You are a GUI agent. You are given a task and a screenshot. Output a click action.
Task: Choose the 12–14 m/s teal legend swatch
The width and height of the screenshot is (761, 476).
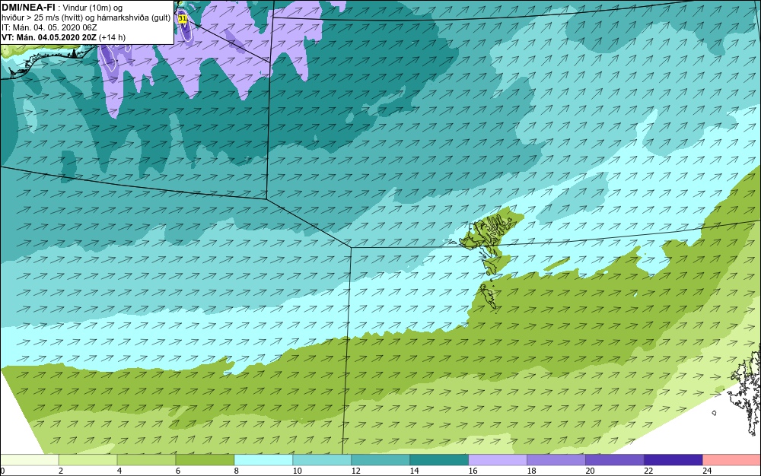(x=380, y=460)
